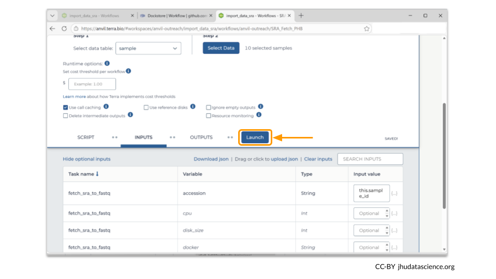Switch to the INPUTS tab
This screenshot has height=279, width=496.
tap(144, 137)
